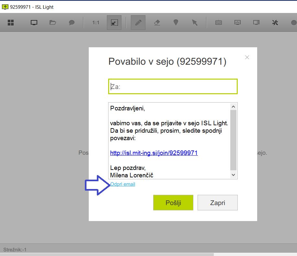The image size is (297, 256).
Task: Click the screen sharing monitor icon
Action: 34,23
